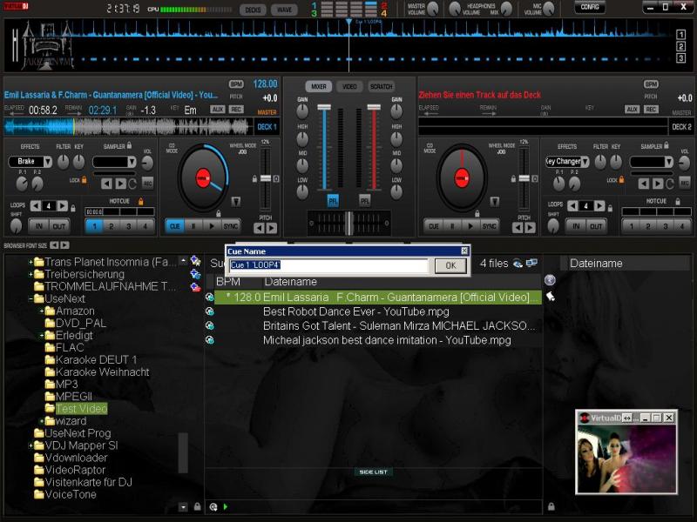The width and height of the screenshot is (697, 522).
Task: Switch to the SCRATCH tab
Action: pos(381,87)
